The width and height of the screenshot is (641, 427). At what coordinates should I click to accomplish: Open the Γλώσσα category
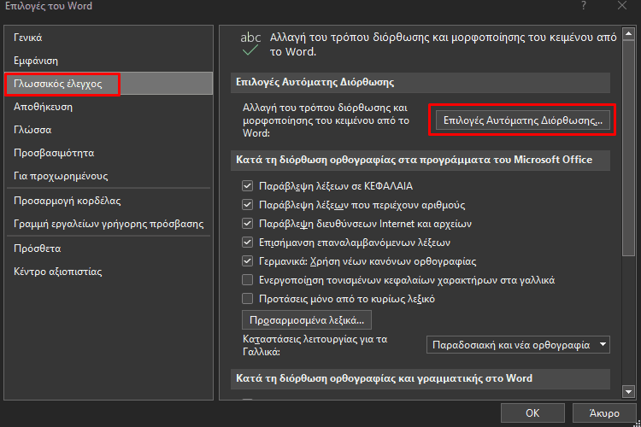(x=109, y=130)
